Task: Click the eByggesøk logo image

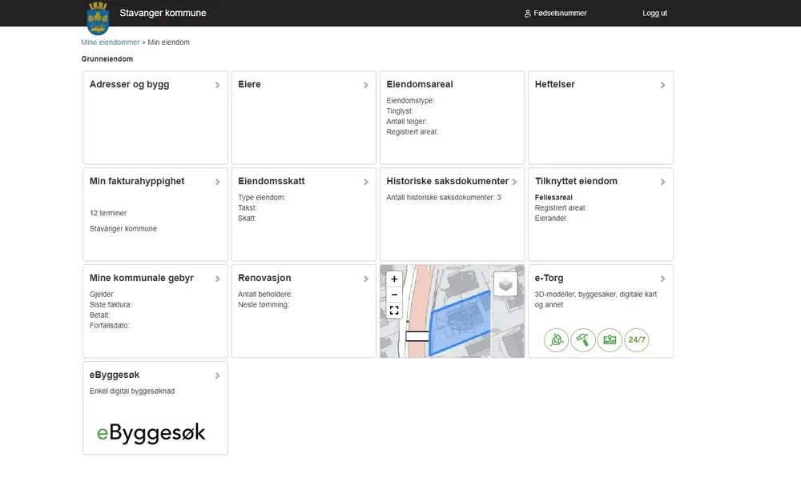Action: pyautogui.click(x=151, y=432)
